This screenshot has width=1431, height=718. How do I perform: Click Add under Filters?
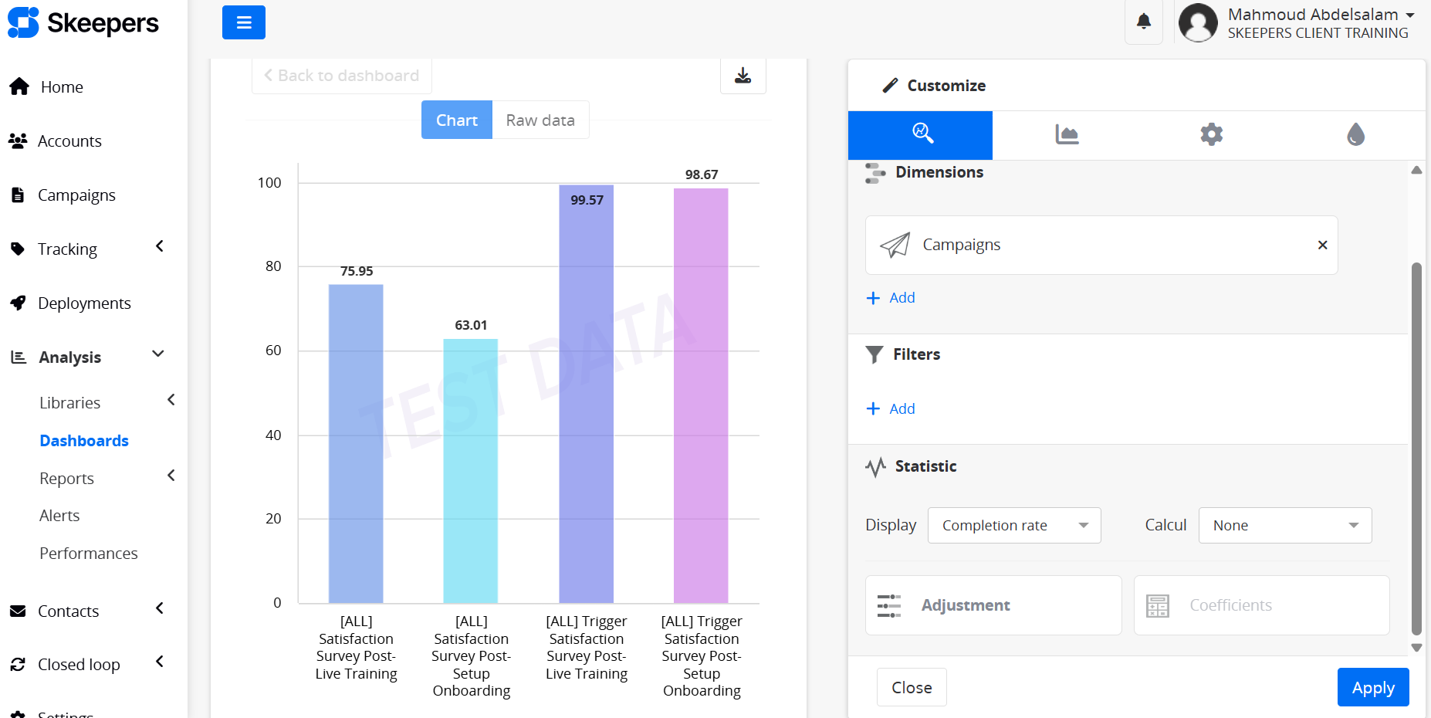(x=891, y=408)
